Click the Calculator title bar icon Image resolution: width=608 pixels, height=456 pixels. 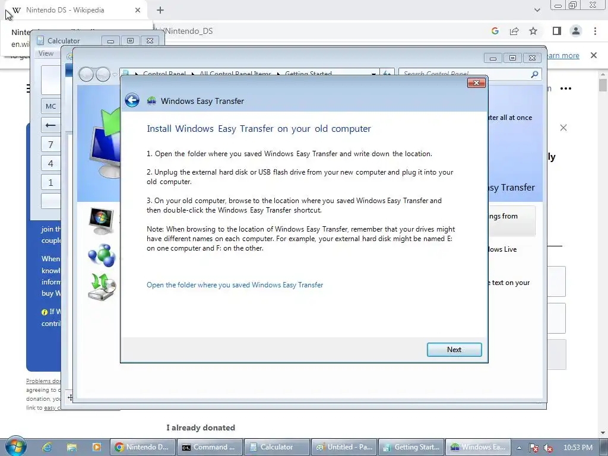[x=40, y=41]
